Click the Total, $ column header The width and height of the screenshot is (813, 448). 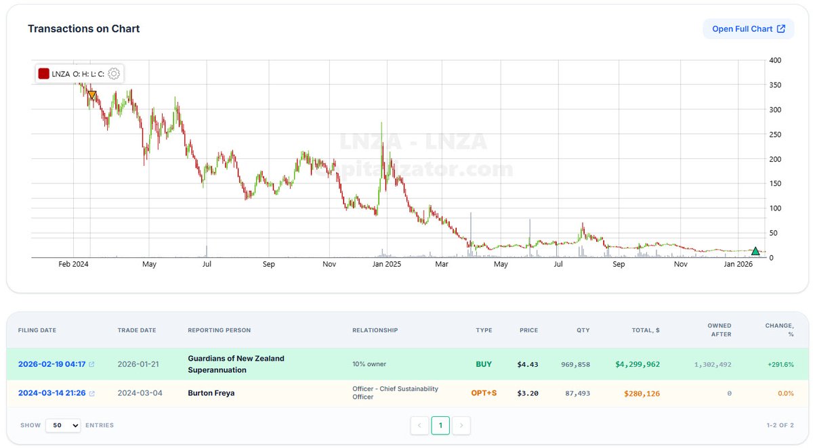644,330
